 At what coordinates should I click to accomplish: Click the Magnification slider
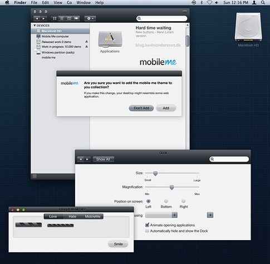(172, 187)
